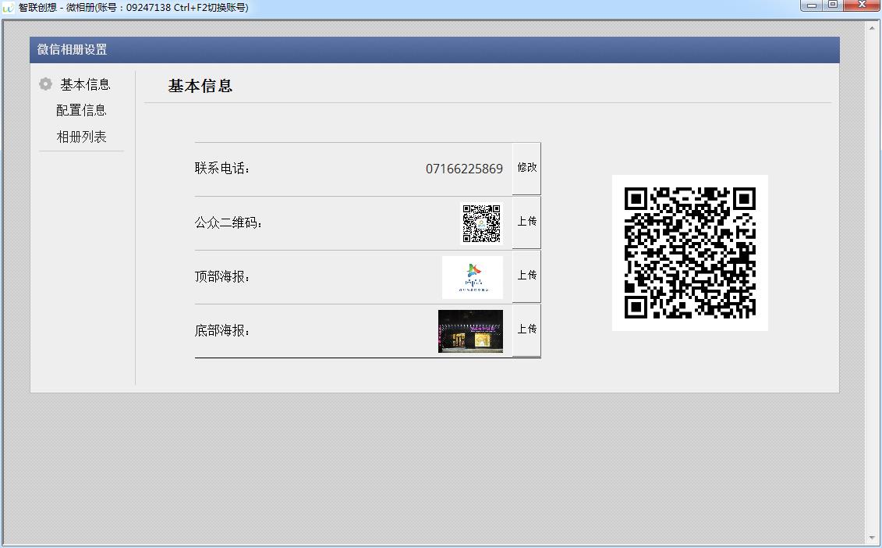The height and width of the screenshot is (548, 882).
Task: Upload a new 公众二维码 image
Action: point(526,222)
